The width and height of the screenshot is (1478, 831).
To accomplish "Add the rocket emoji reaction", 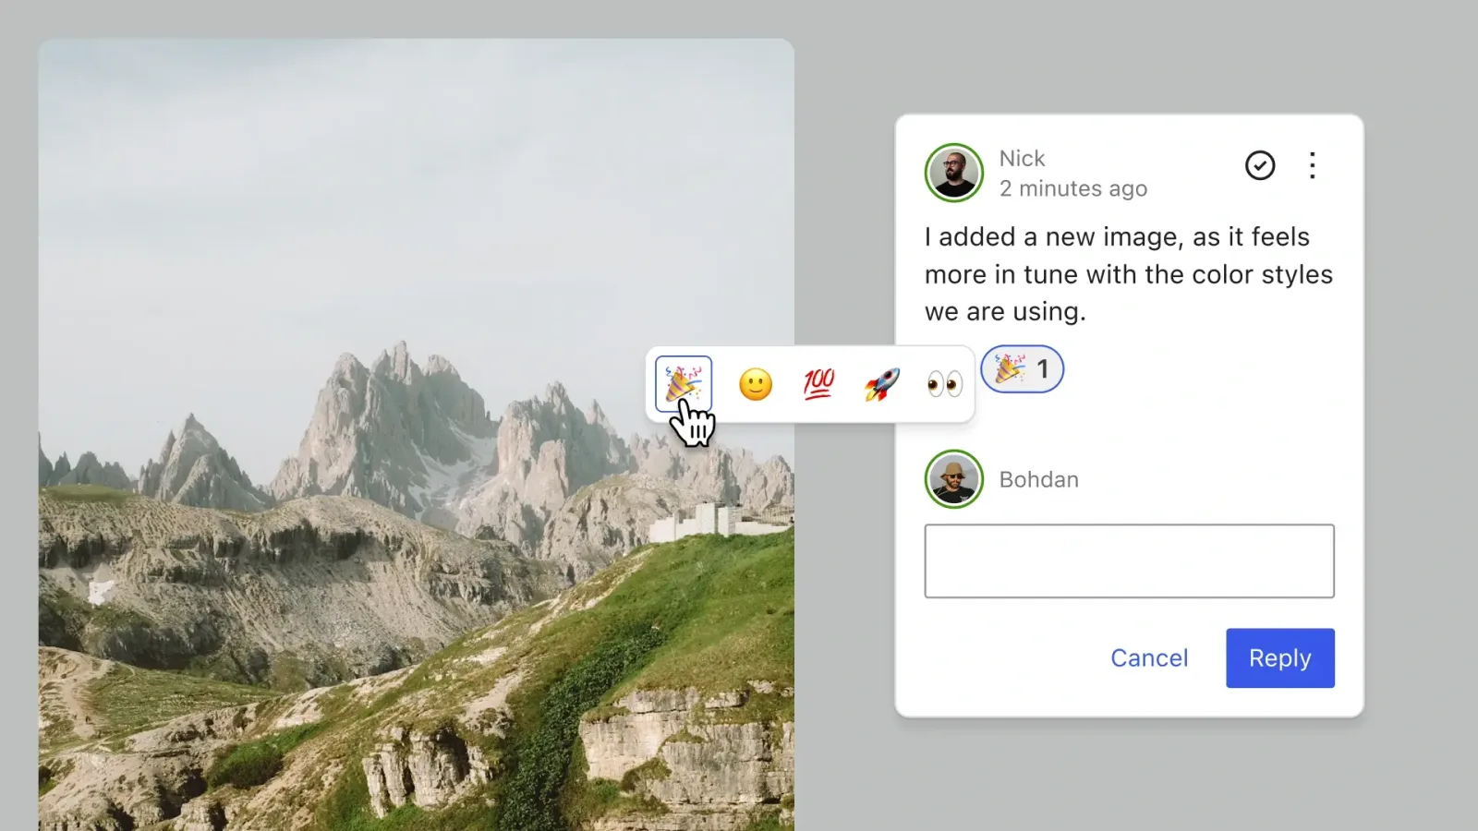I will [x=881, y=384].
